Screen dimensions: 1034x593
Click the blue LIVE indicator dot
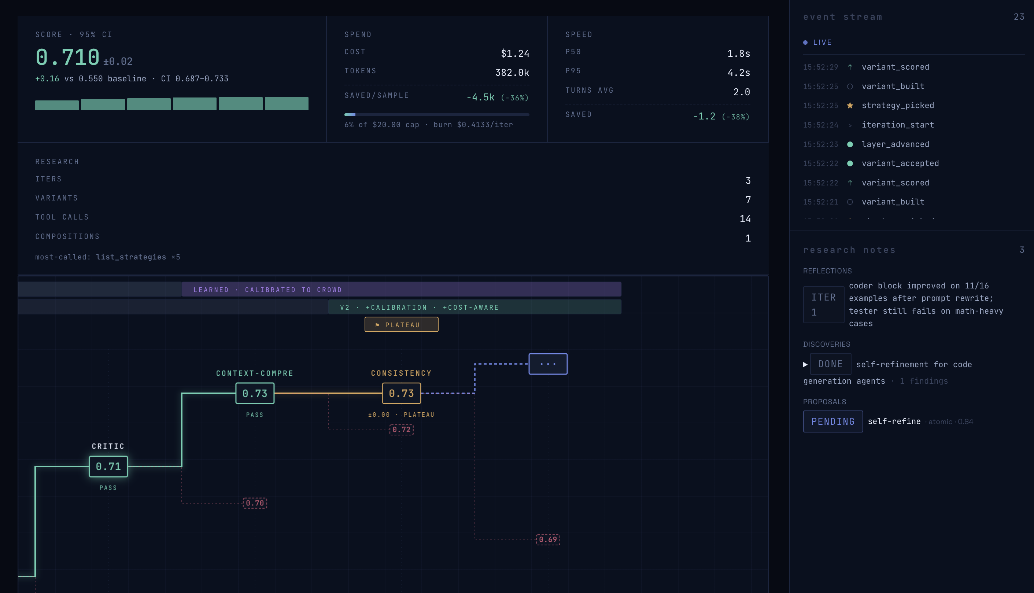coord(805,43)
